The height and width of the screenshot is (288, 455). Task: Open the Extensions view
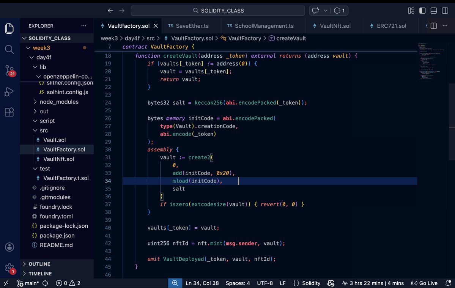click(9, 112)
